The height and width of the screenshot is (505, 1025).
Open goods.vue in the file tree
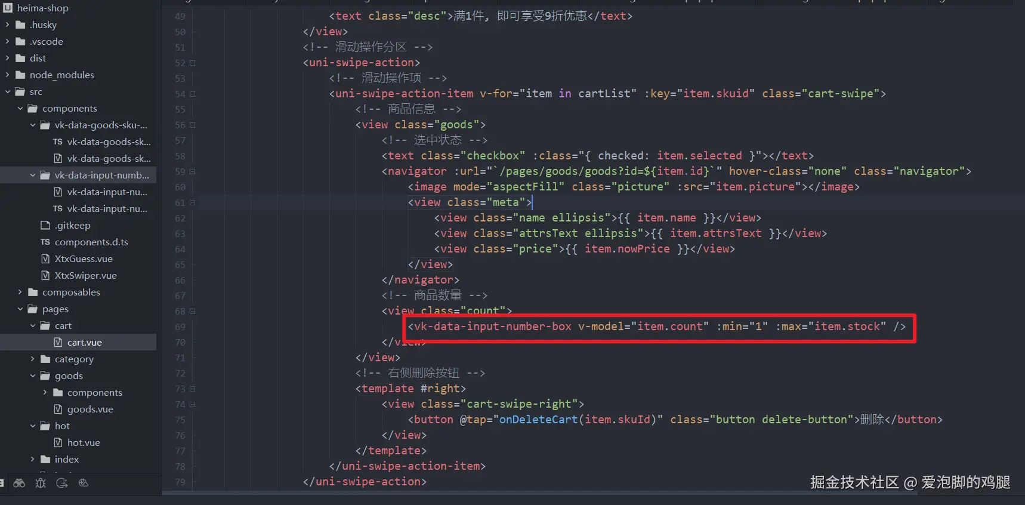pos(90,409)
